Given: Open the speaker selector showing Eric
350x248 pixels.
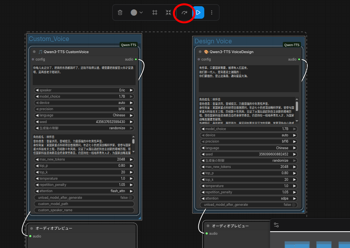Looking at the screenshot, I should [x=85, y=90].
